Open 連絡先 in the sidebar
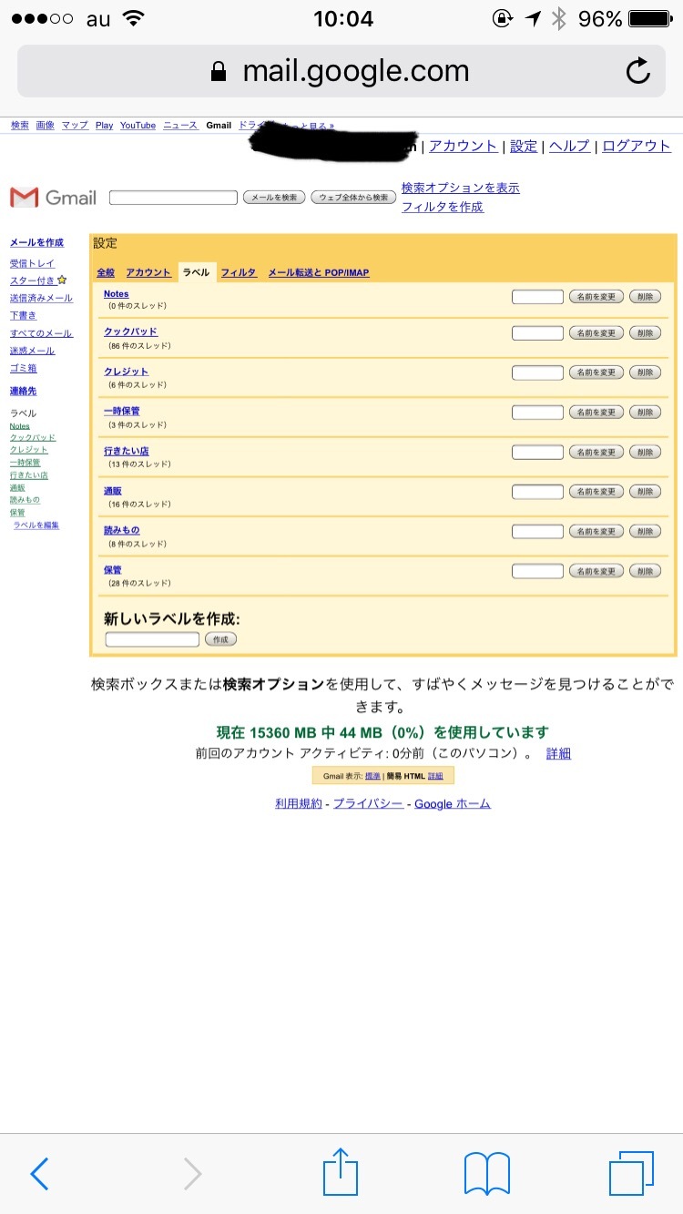 [x=23, y=391]
